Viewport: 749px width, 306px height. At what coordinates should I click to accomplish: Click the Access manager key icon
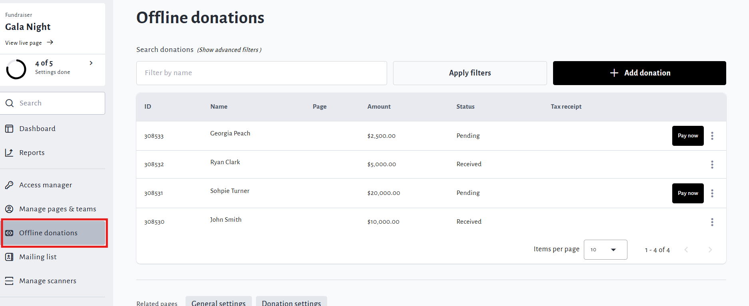(x=9, y=185)
